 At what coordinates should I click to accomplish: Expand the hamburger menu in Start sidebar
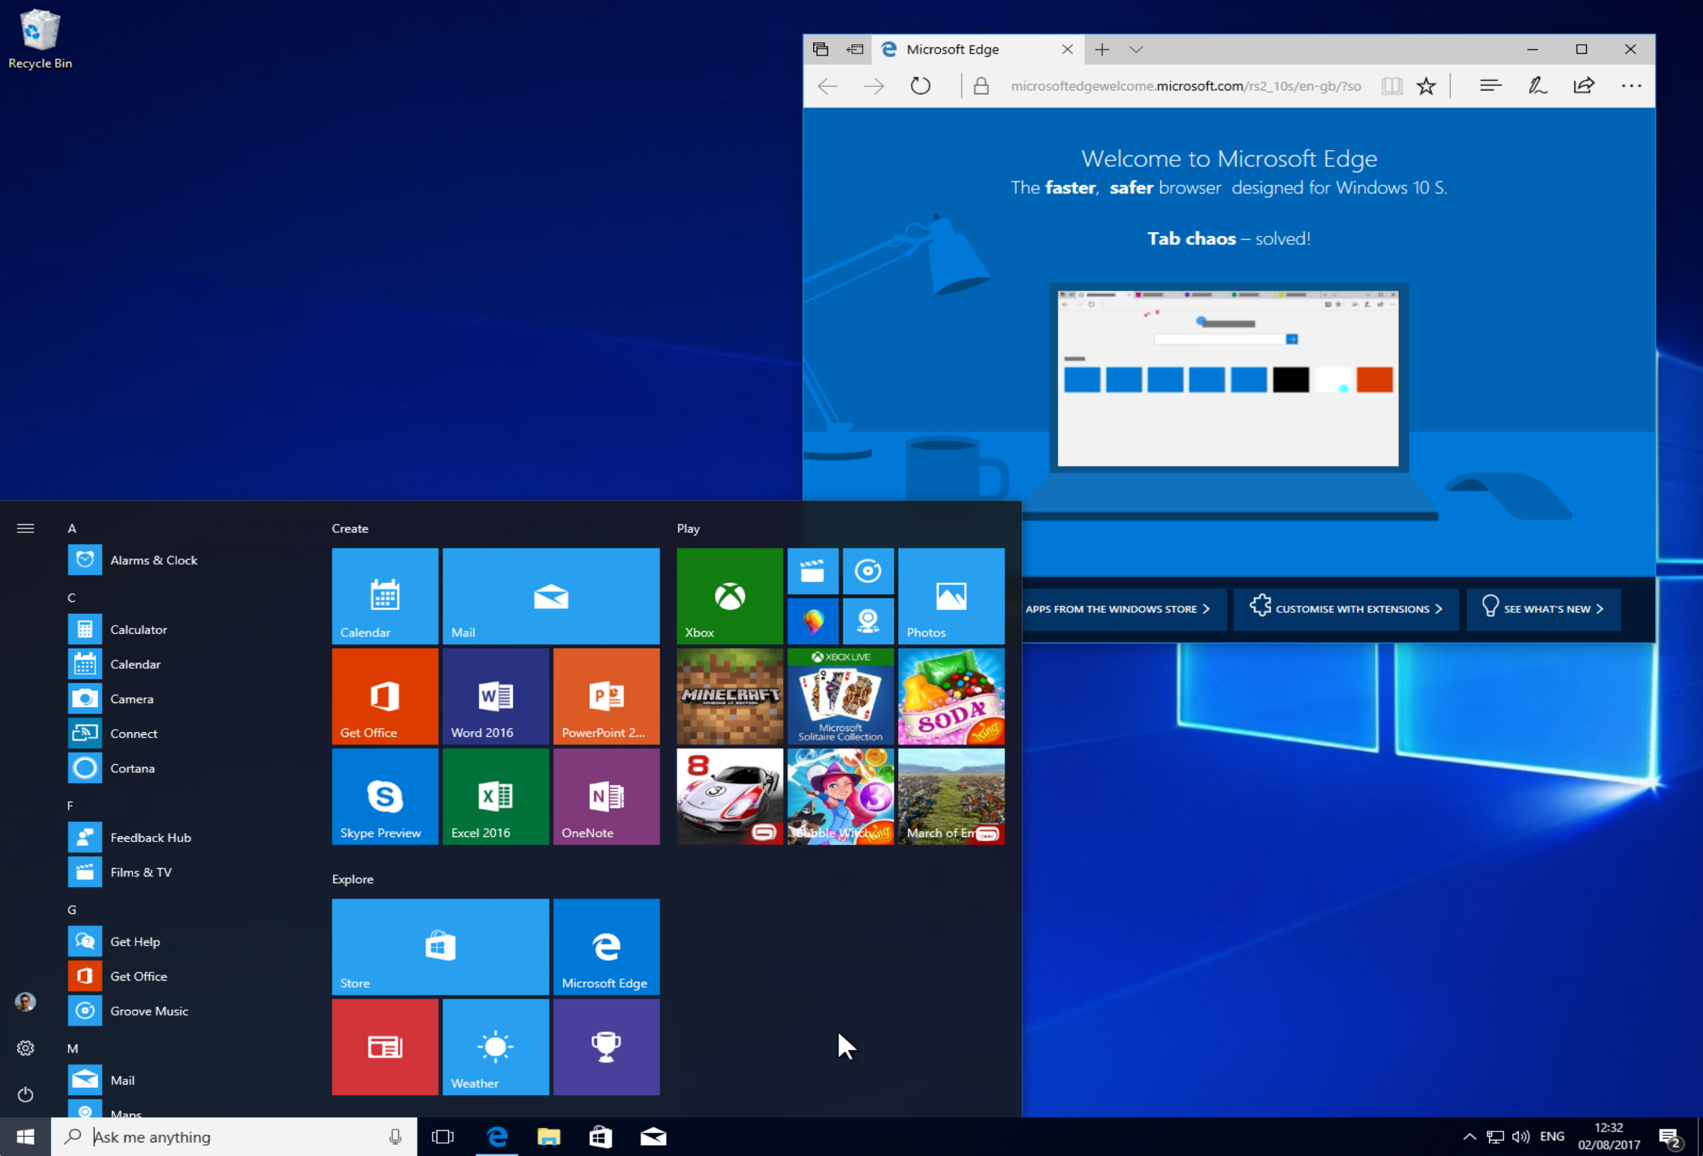click(x=25, y=528)
